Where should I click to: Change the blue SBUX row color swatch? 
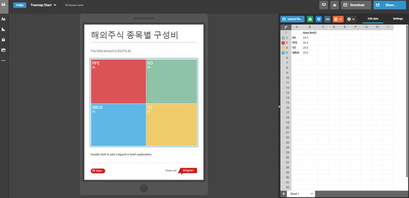(283, 53)
